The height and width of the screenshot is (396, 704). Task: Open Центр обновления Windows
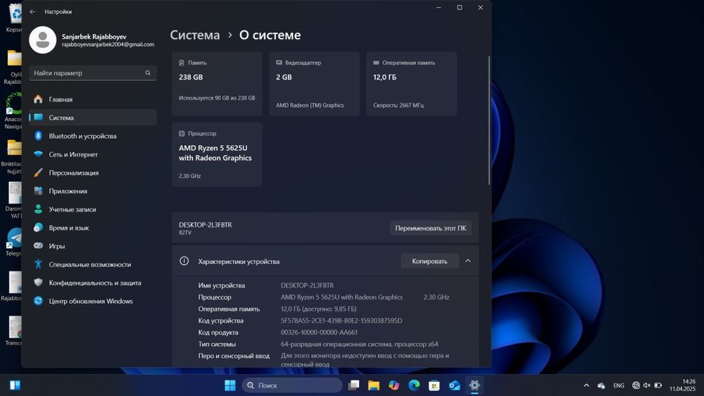click(90, 301)
